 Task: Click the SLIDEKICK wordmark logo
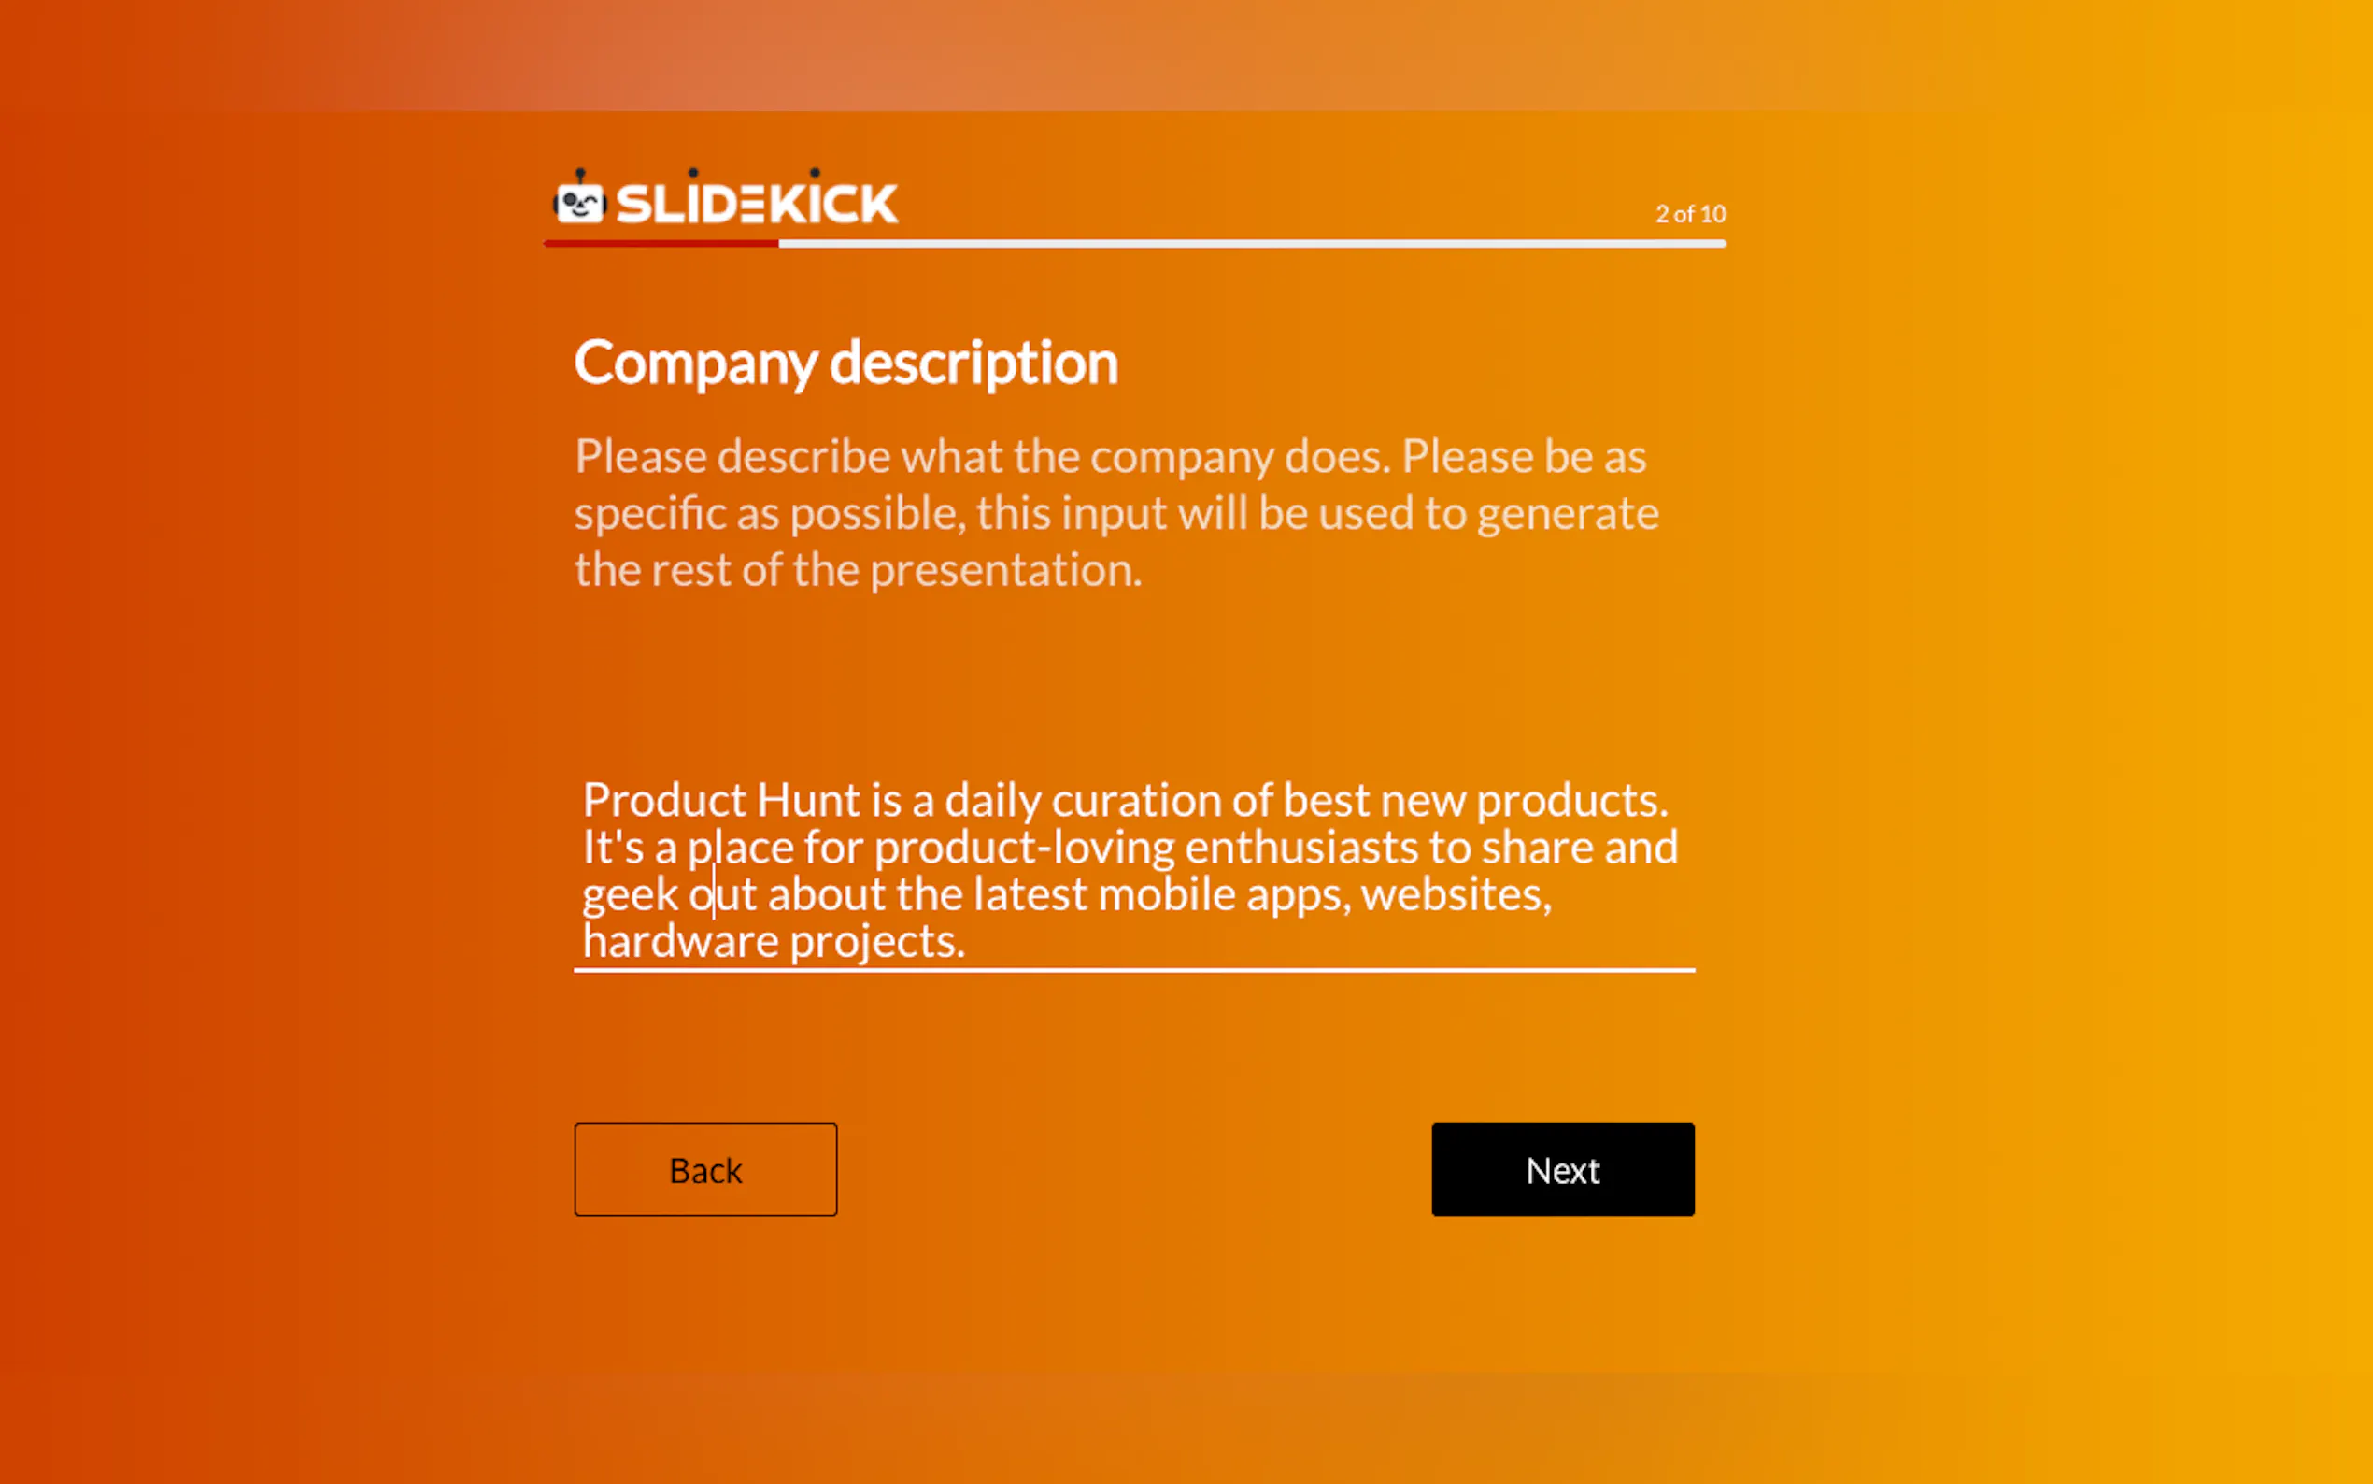point(757,204)
